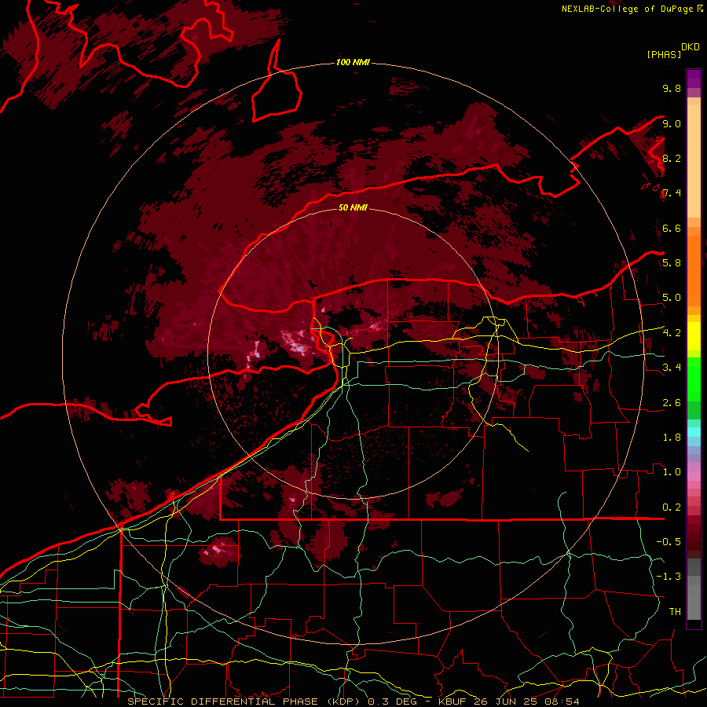The image size is (707, 707).
Task: Click the NEXLAB-College of DuPage label
Action: 627,9
